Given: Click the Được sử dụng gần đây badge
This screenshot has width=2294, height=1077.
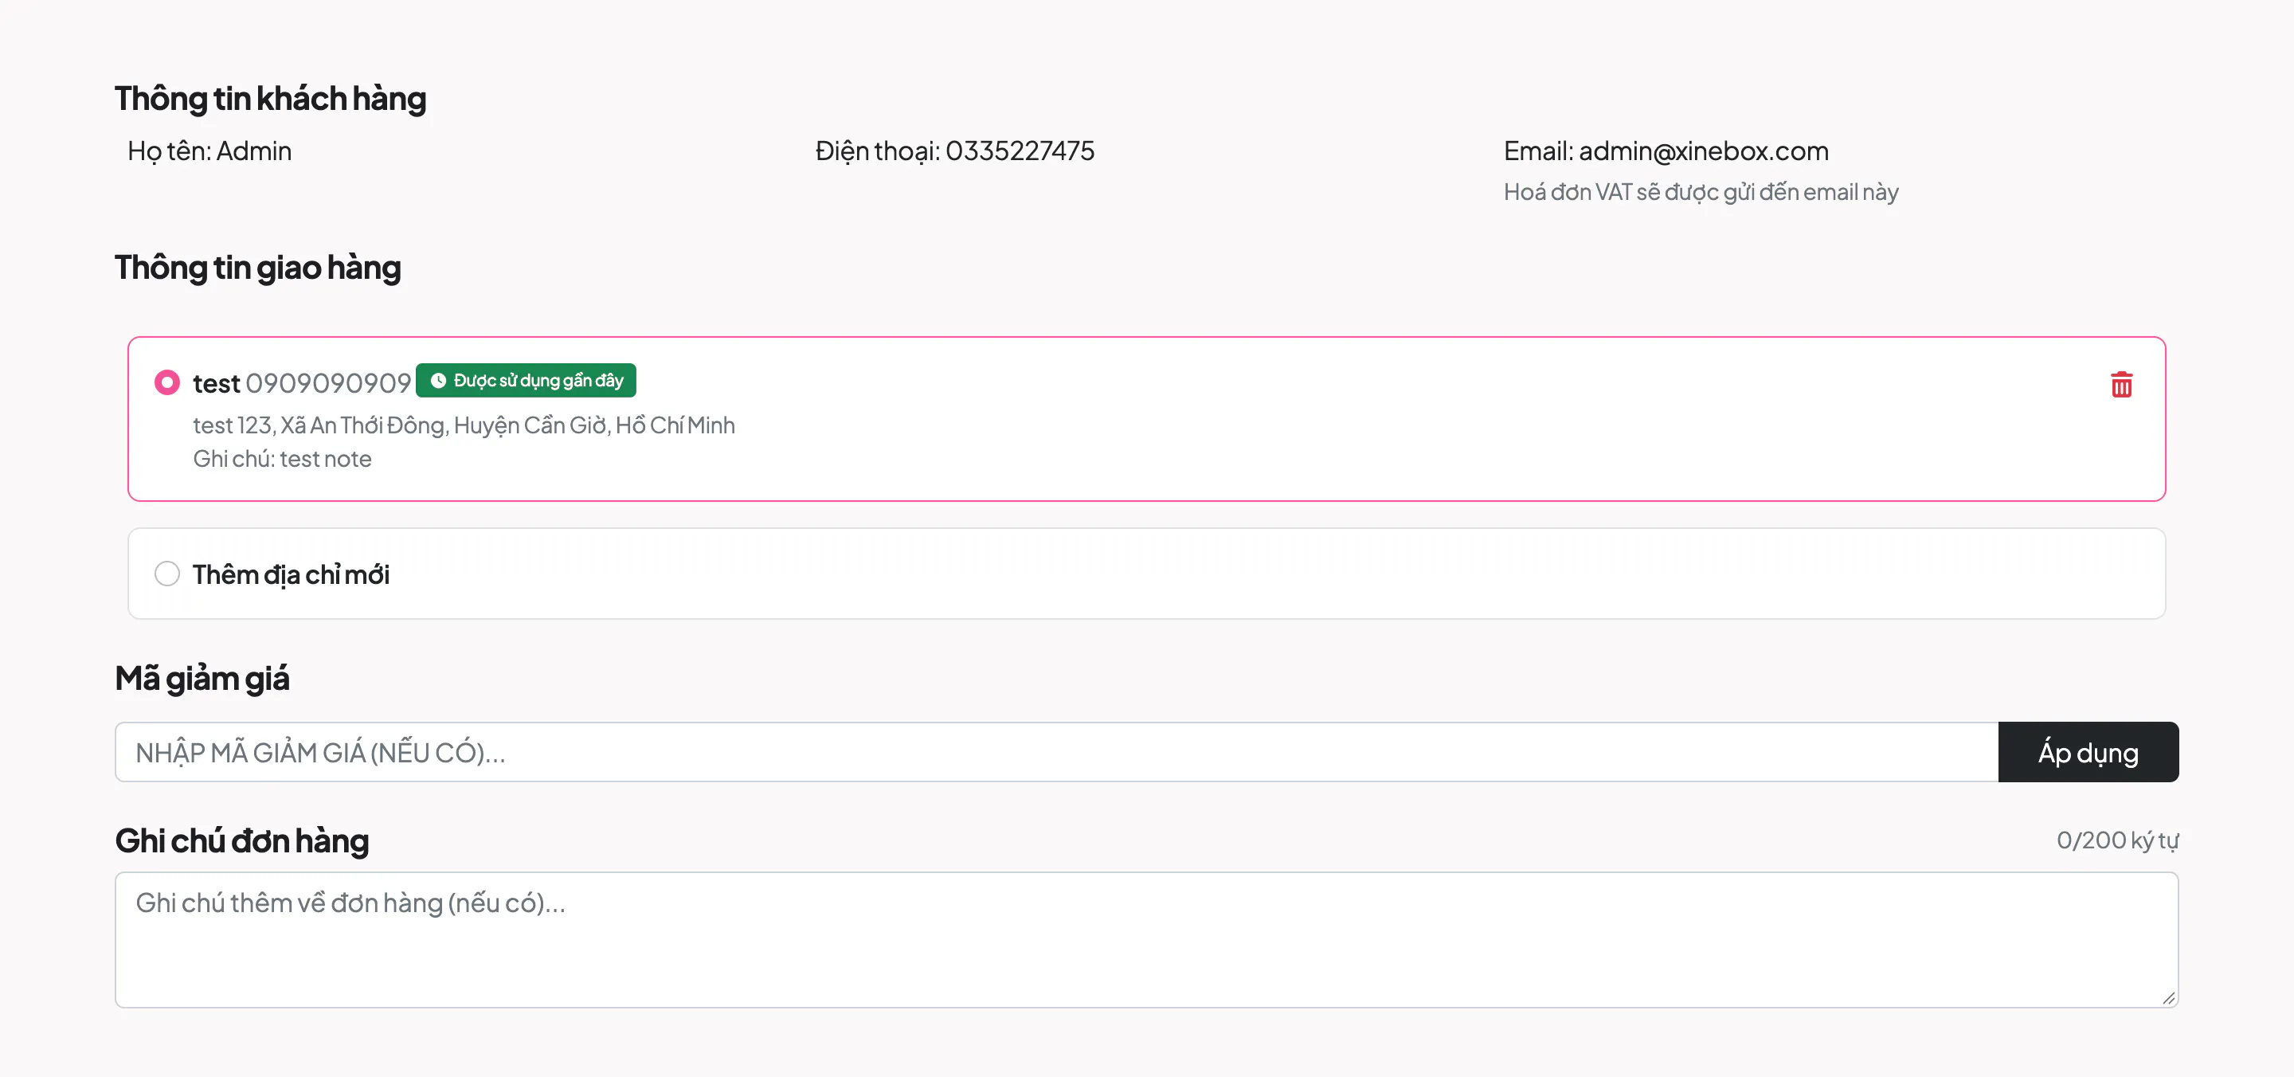Looking at the screenshot, I should 526,381.
